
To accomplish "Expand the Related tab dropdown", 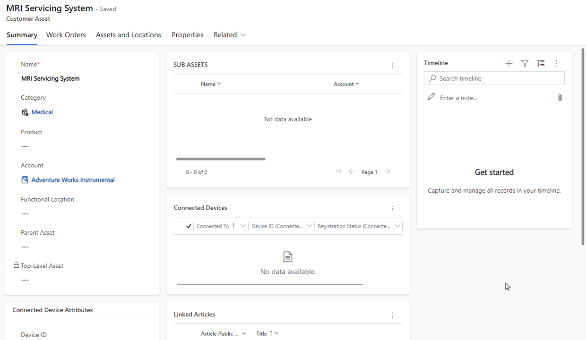I will tap(243, 35).
